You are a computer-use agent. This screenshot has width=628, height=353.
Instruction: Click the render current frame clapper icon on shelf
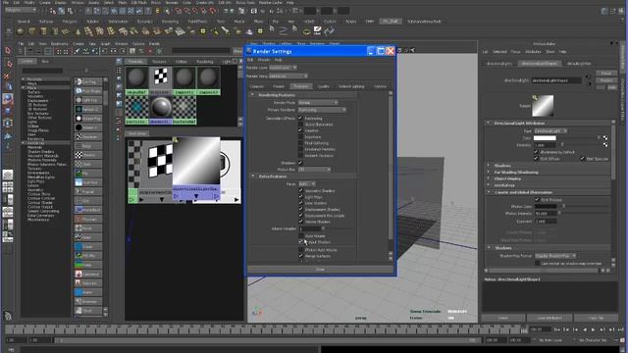click(317, 30)
